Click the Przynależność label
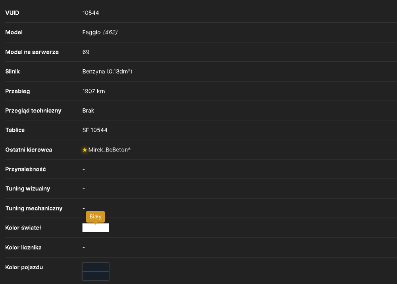Image resolution: width=397 pixels, height=284 pixels. click(25, 169)
